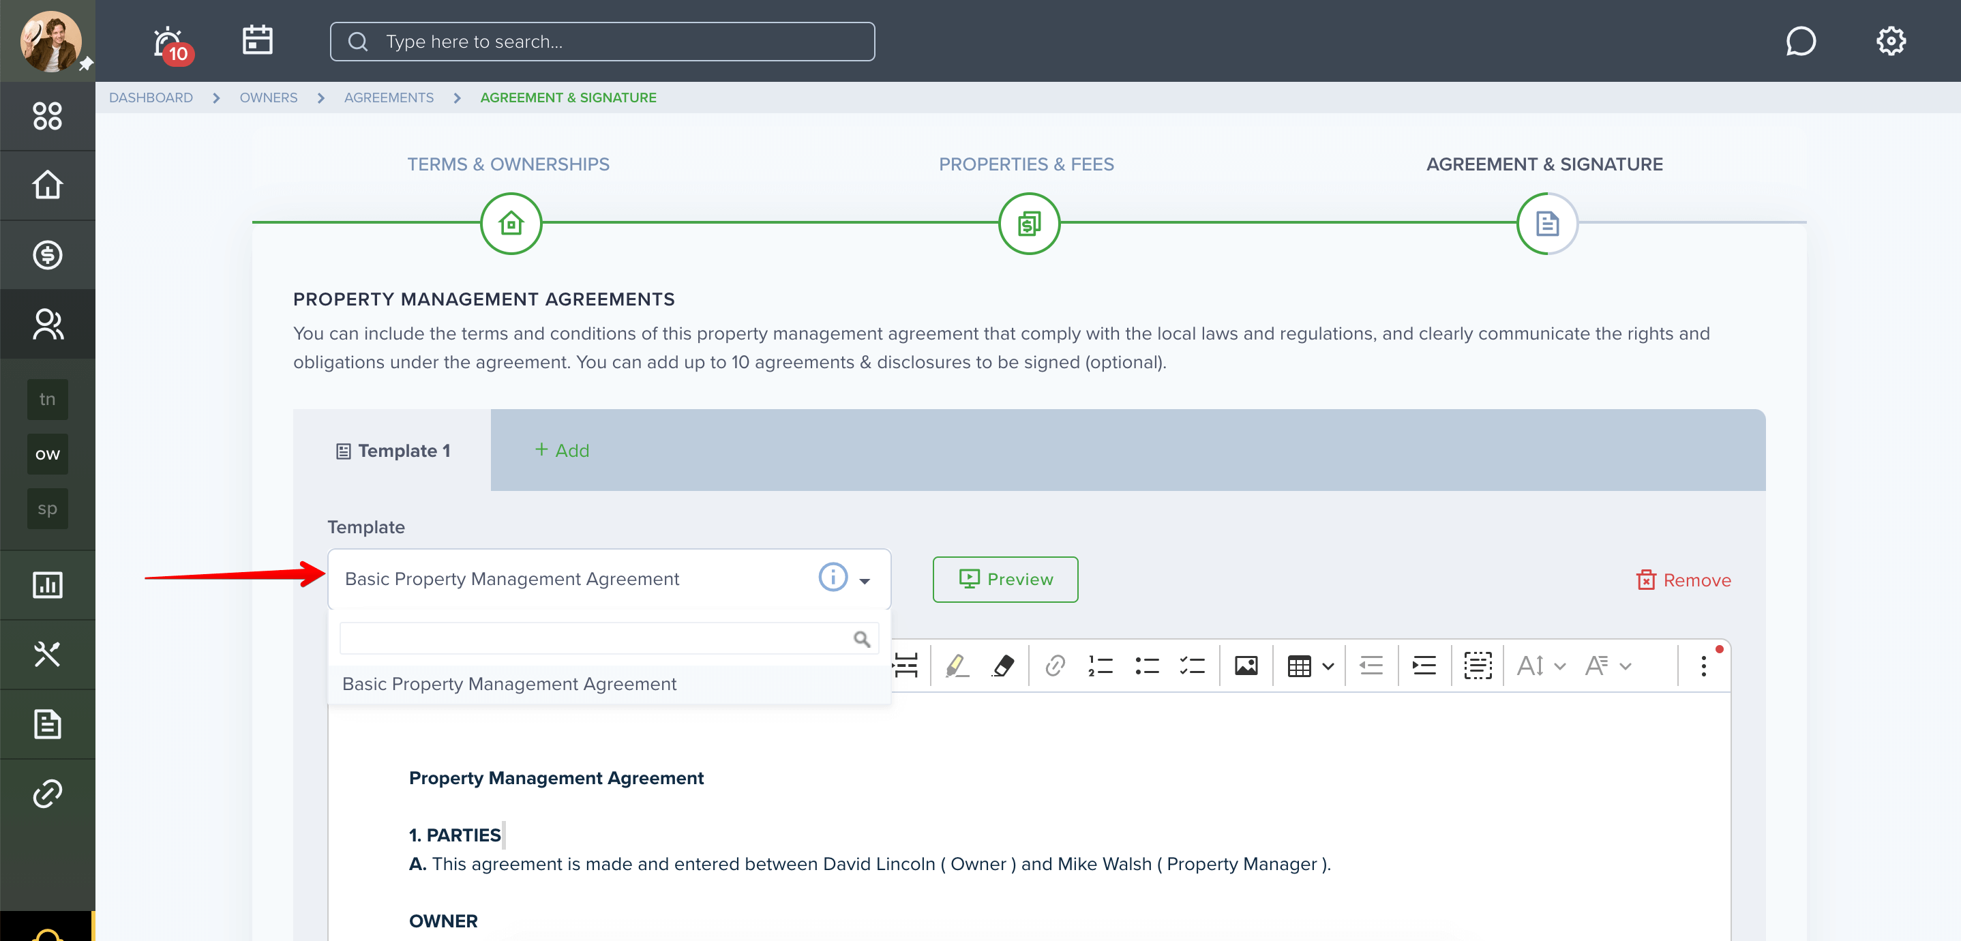Choose Basic Property Management Agreement option
The height and width of the screenshot is (941, 1961).
(x=609, y=684)
